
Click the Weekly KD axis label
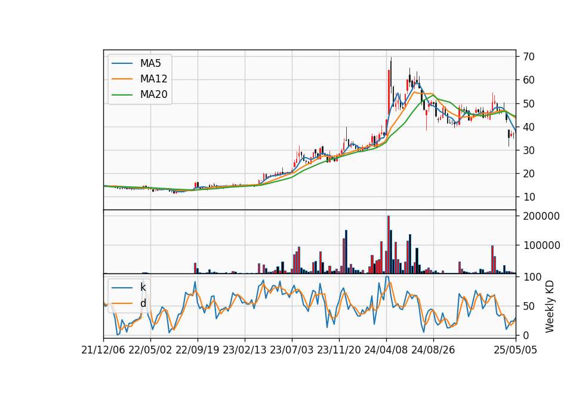(550, 306)
